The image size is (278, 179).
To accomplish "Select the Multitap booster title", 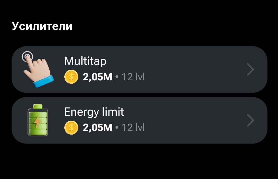I will point(85,61).
